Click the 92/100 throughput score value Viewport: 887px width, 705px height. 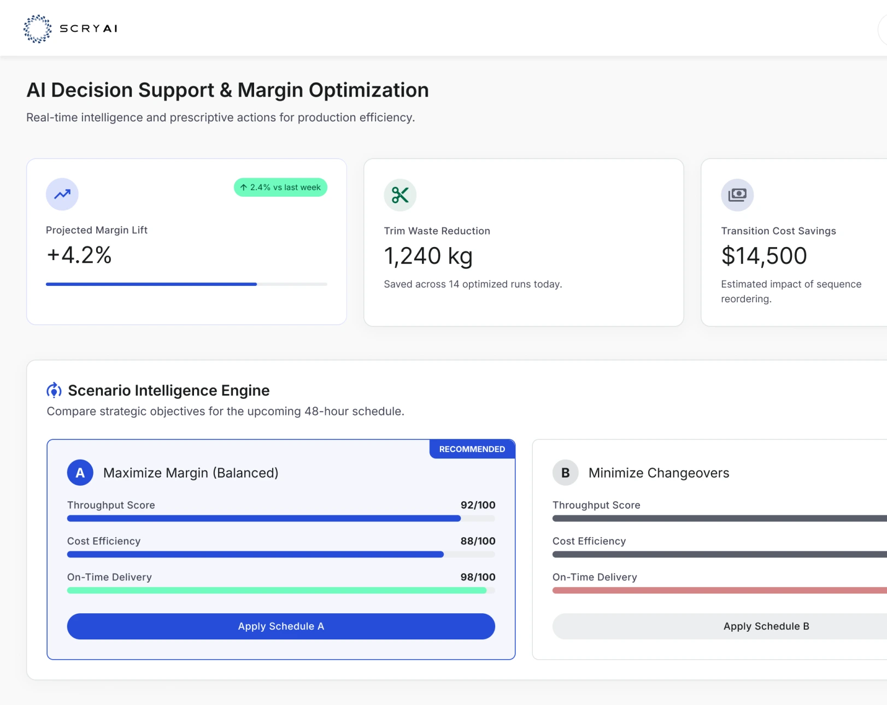coord(478,505)
